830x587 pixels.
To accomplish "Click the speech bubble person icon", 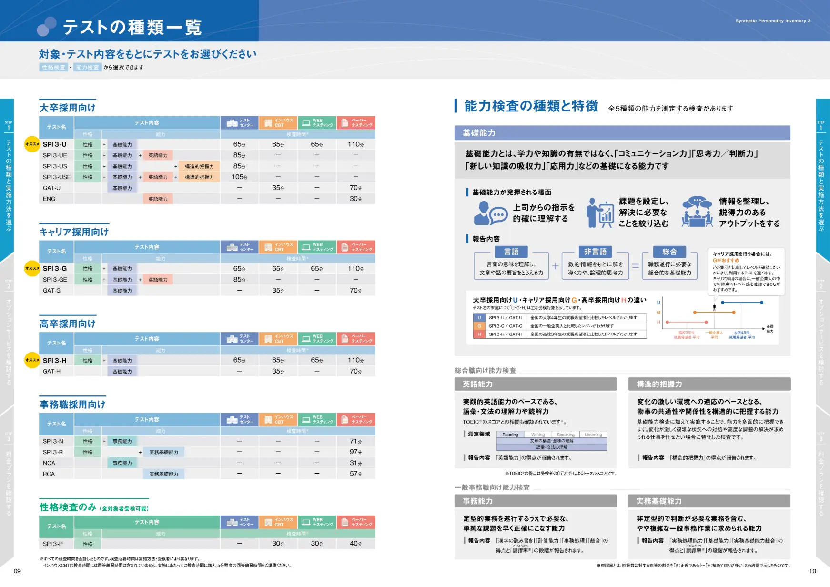I will [490, 213].
